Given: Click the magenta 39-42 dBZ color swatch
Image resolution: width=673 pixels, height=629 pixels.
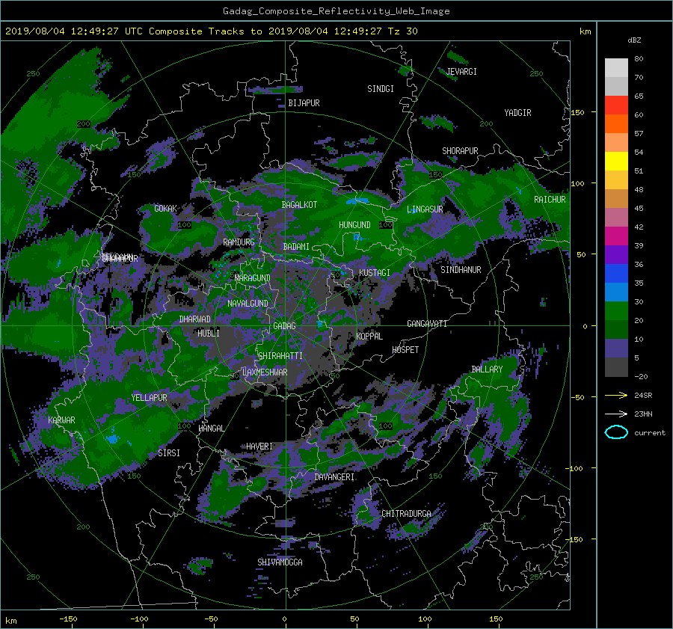Looking at the screenshot, I should [x=616, y=236].
